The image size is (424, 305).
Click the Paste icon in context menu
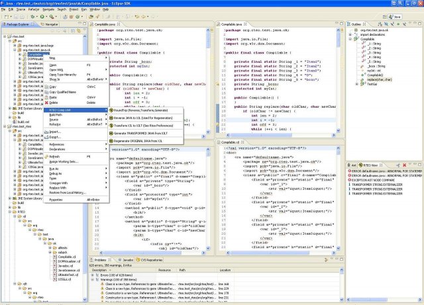coord(46,97)
